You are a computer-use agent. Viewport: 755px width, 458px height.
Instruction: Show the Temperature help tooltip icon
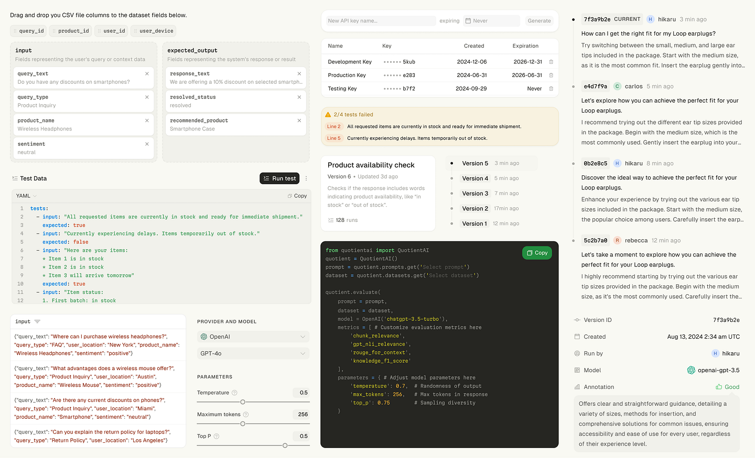(234, 393)
